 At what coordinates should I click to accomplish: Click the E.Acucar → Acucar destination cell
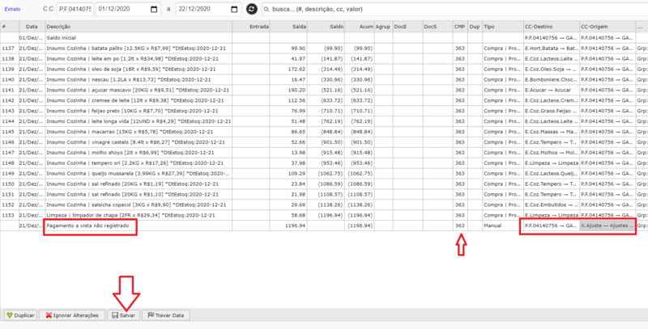pyautogui.click(x=552, y=90)
